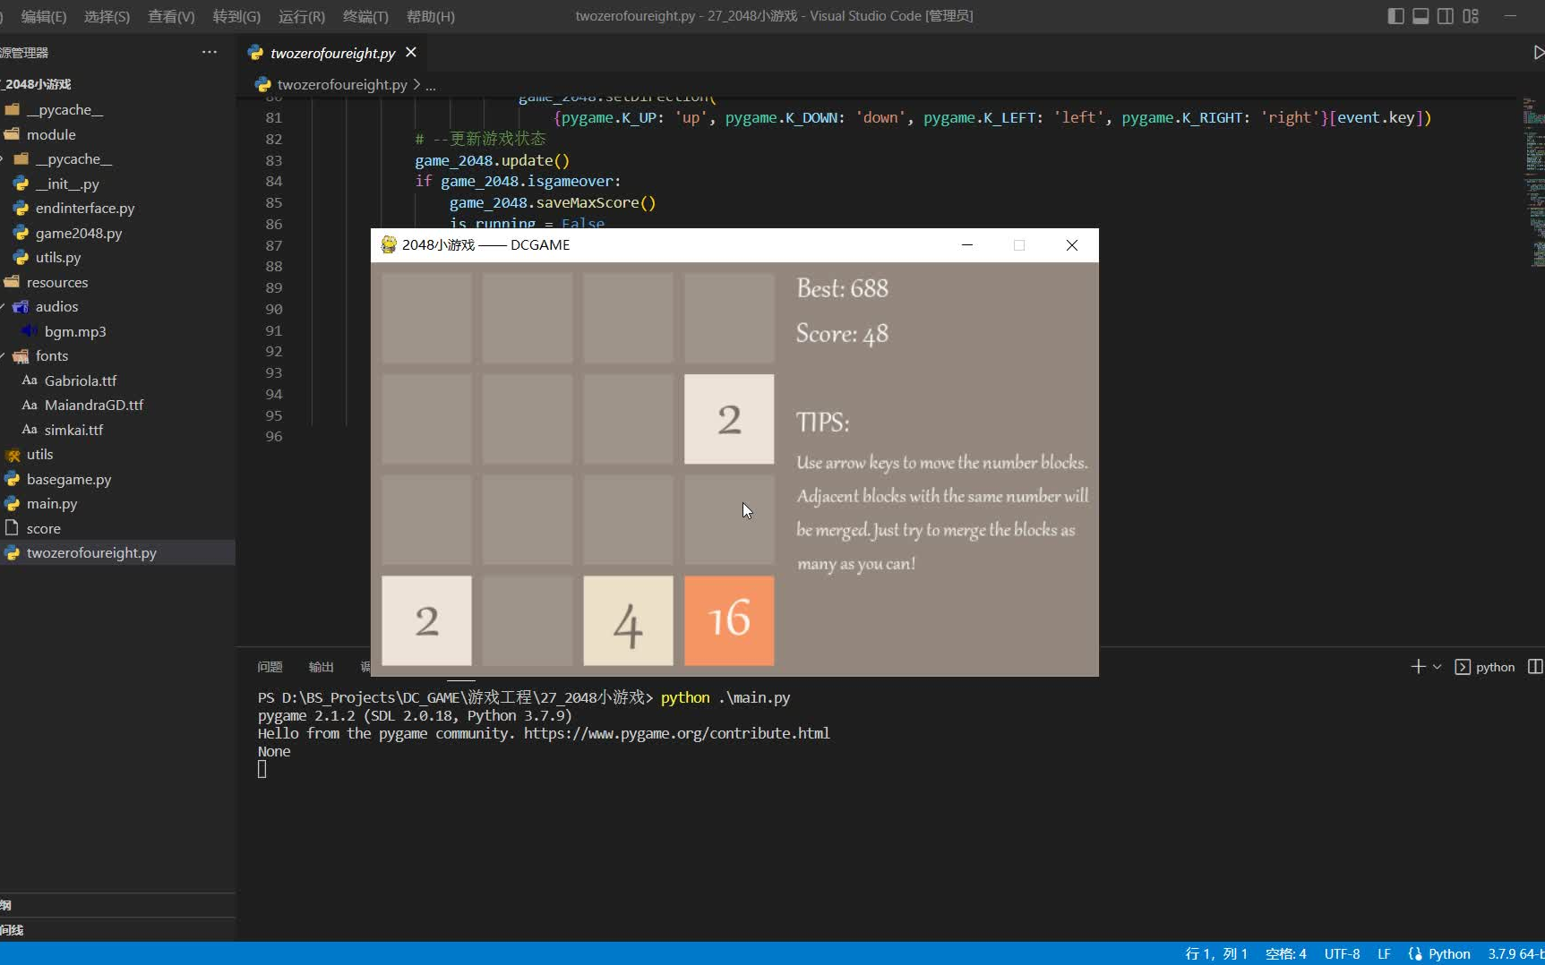Open terminal launch profile dropdown arrow
The image size is (1545, 965).
pos(1438,667)
